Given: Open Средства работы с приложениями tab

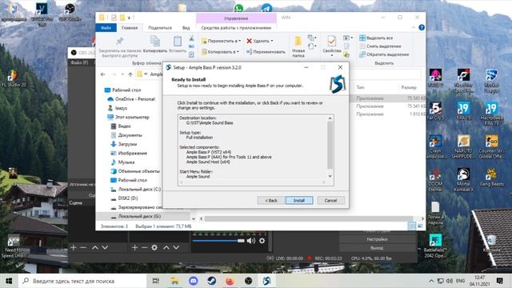Looking at the screenshot, I should [236, 28].
